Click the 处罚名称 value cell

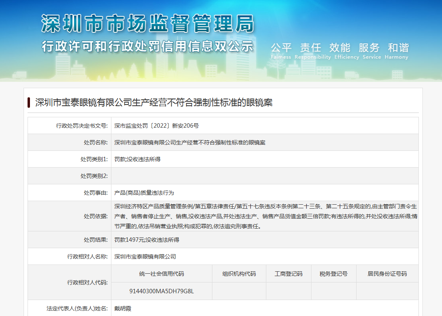(190, 142)
